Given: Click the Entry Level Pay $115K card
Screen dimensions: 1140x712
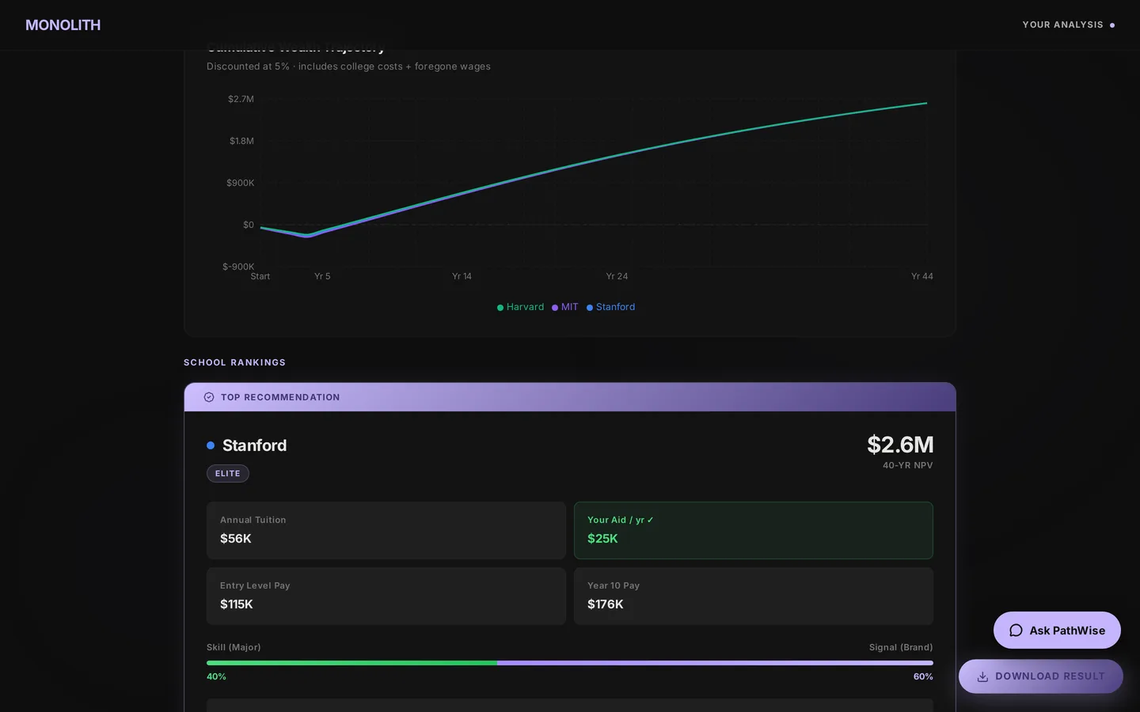Looking at the screenshot, I should click(386, 596).
